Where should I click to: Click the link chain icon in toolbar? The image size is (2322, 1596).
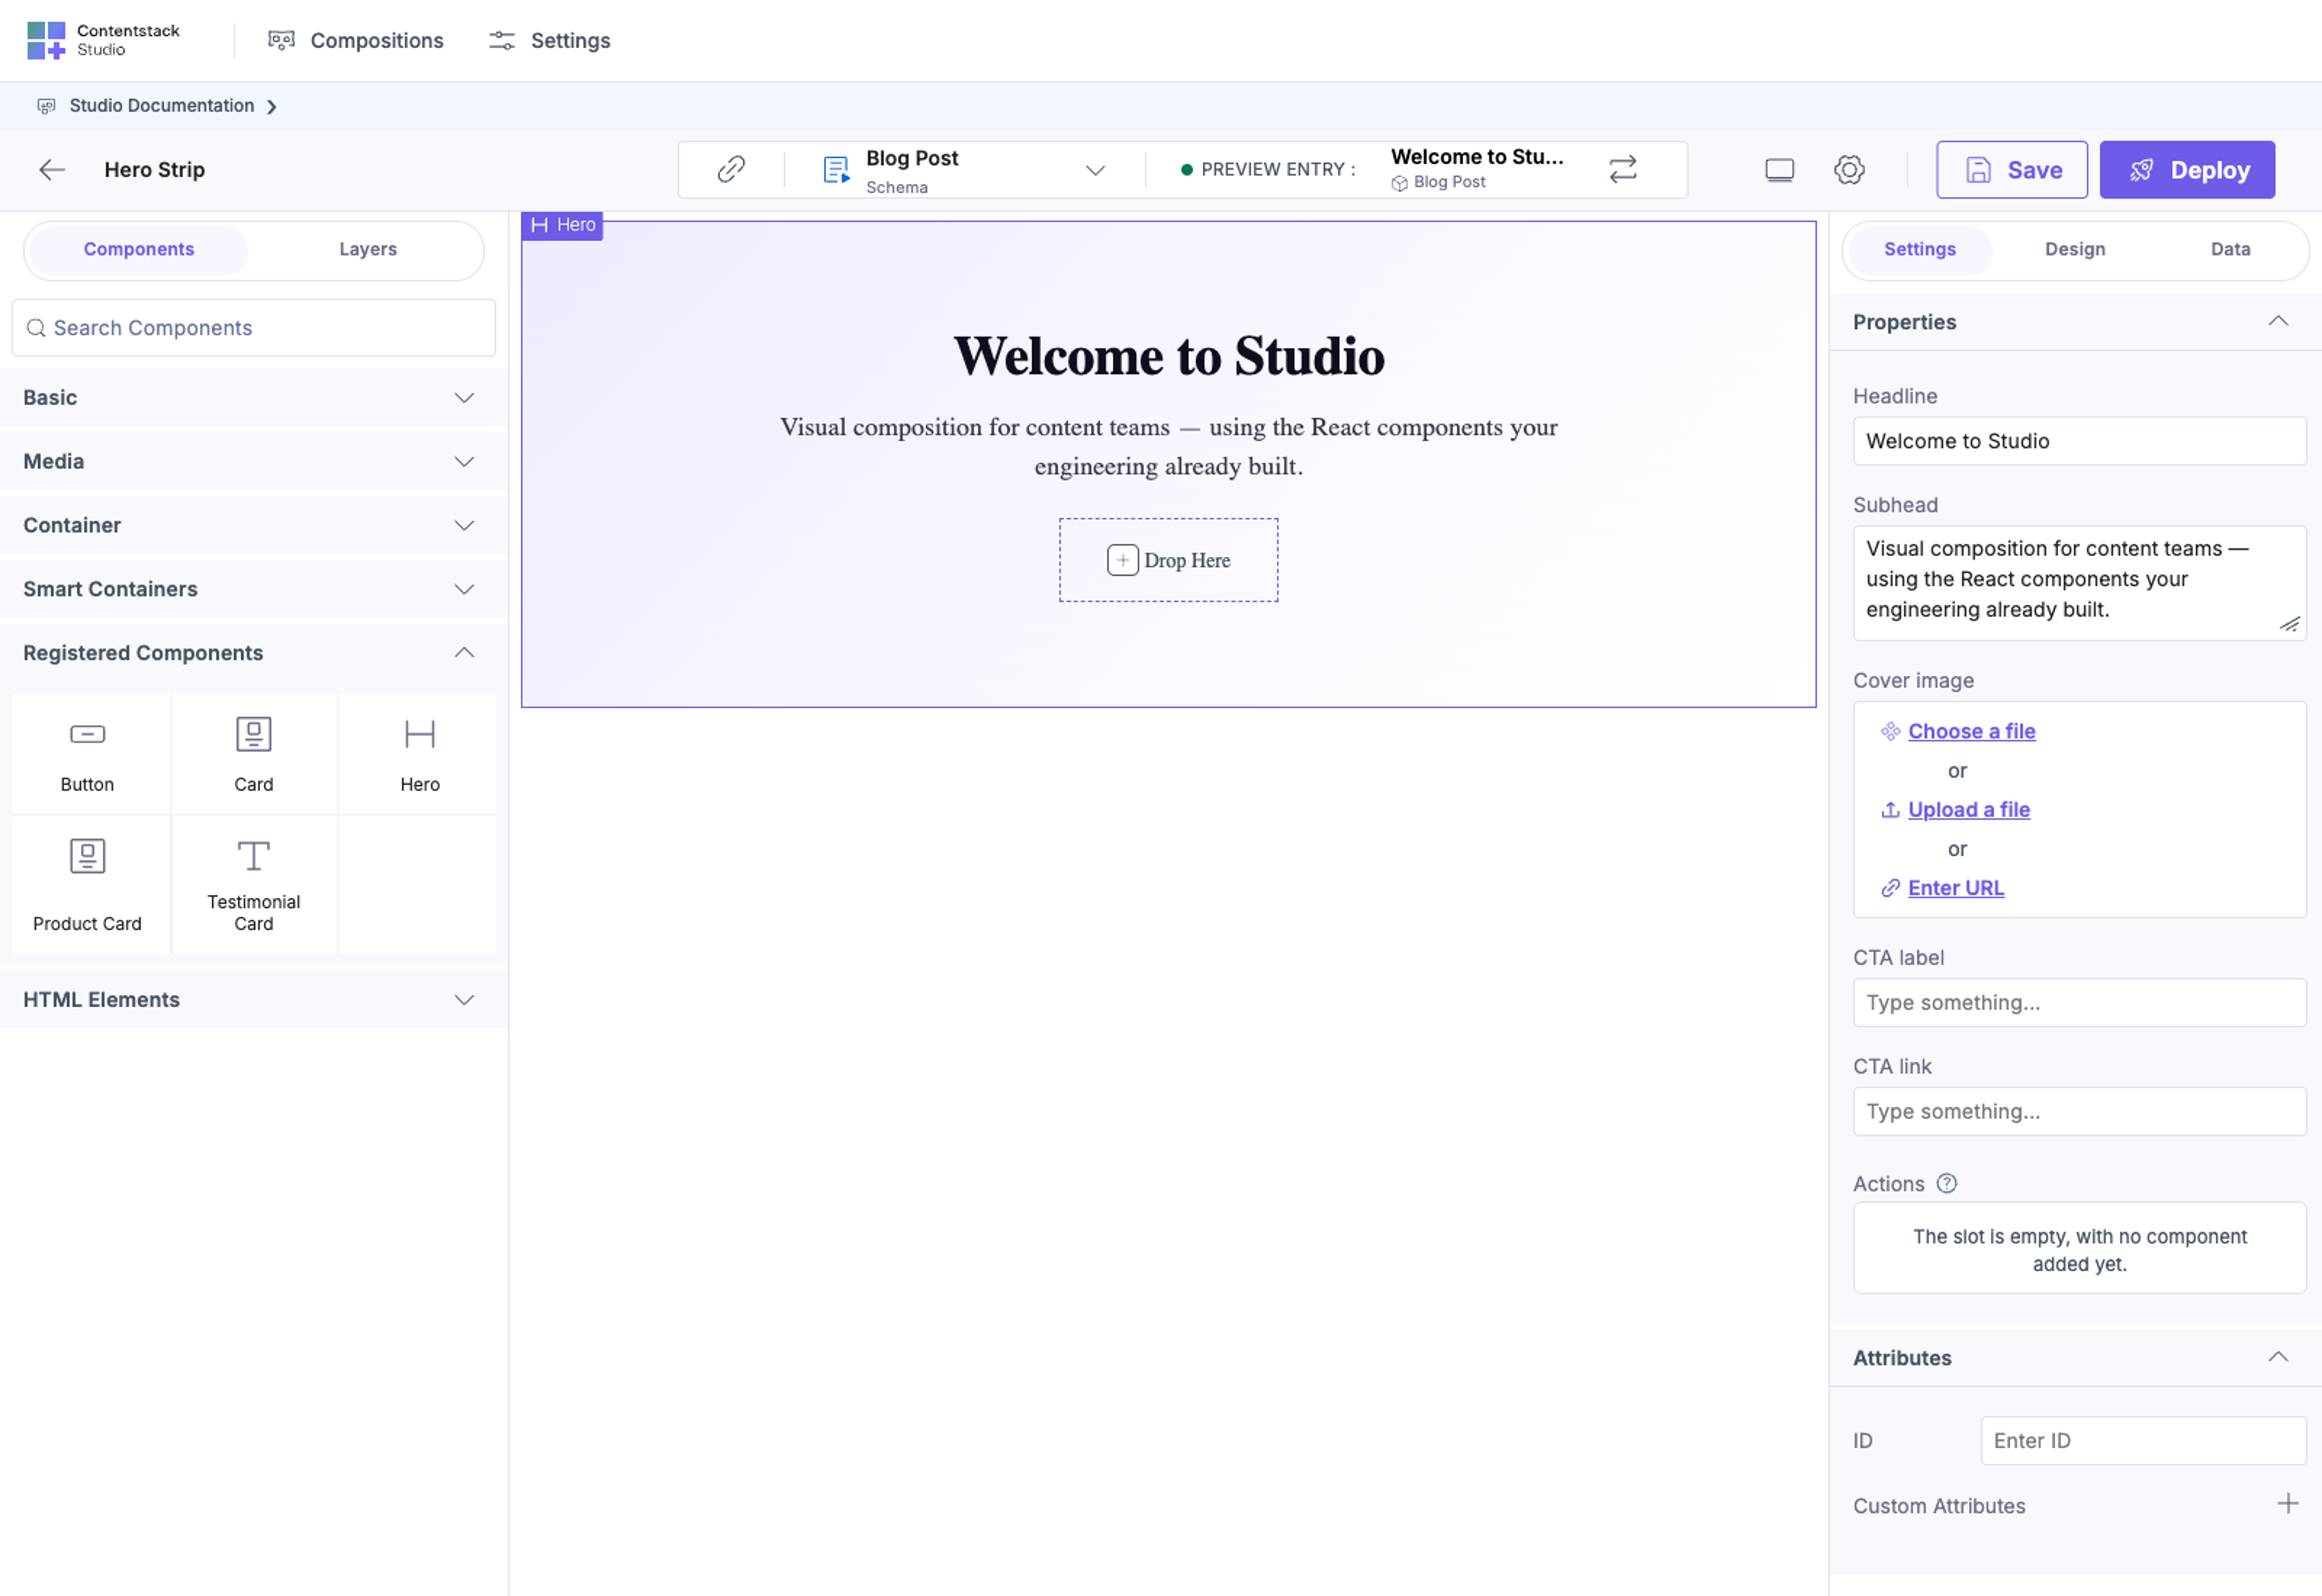pos(731,169)
